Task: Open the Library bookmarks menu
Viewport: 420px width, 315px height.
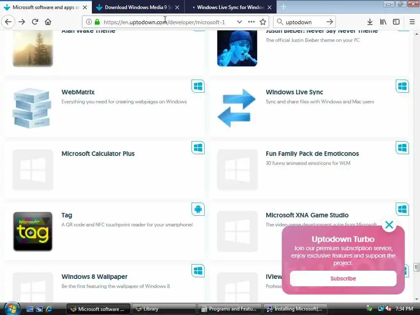Action: pos(383,22)
